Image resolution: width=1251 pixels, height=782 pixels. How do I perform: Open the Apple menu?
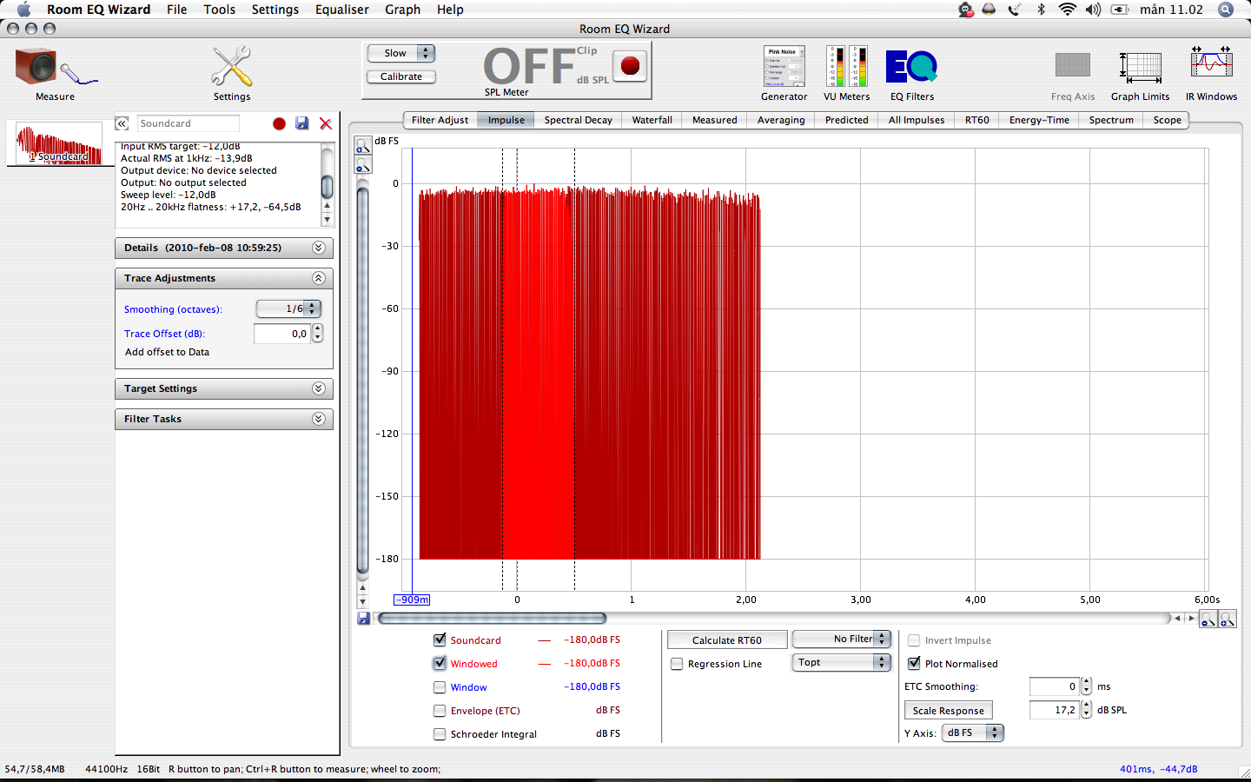(23, 10)
